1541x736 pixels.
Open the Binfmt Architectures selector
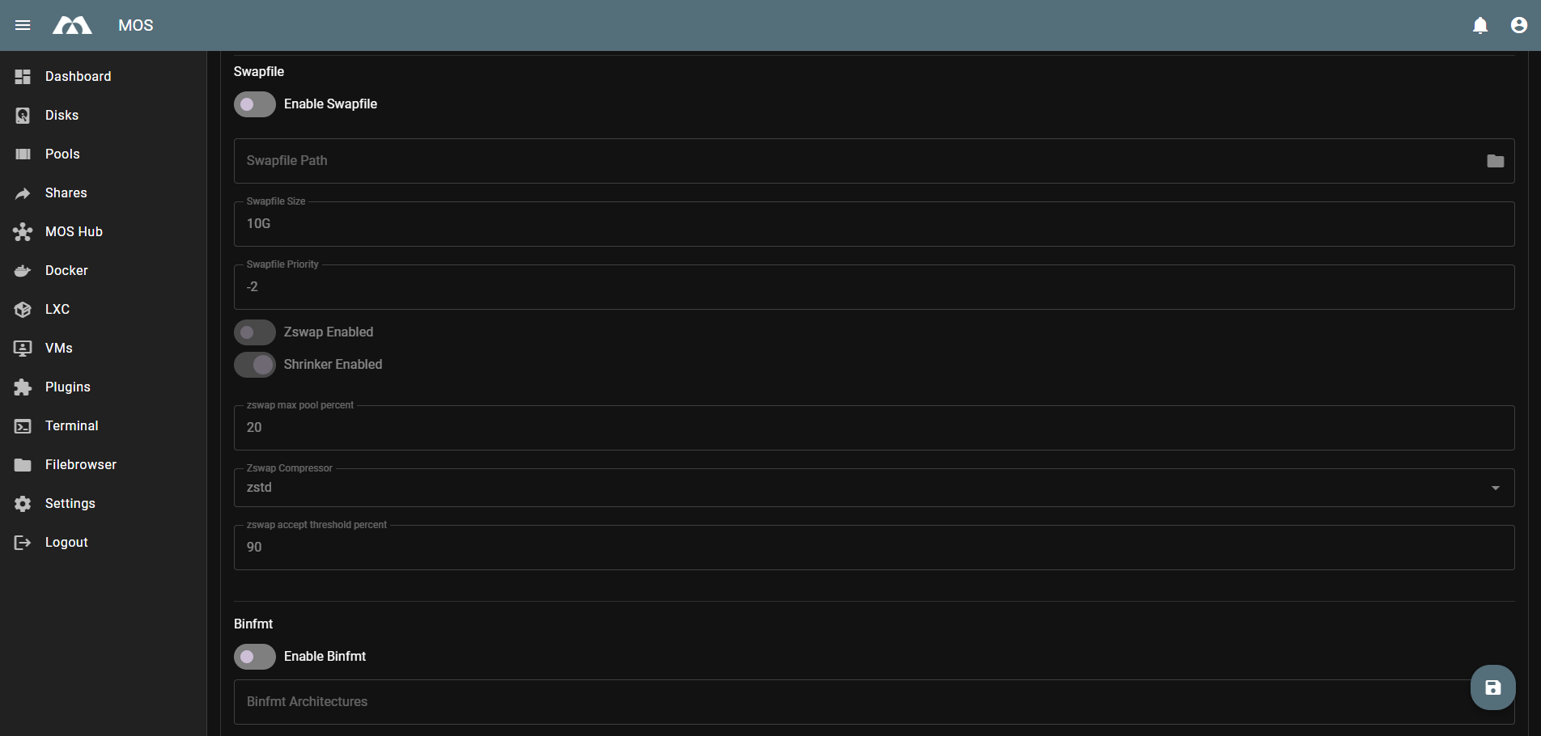[x=850, y=702]
